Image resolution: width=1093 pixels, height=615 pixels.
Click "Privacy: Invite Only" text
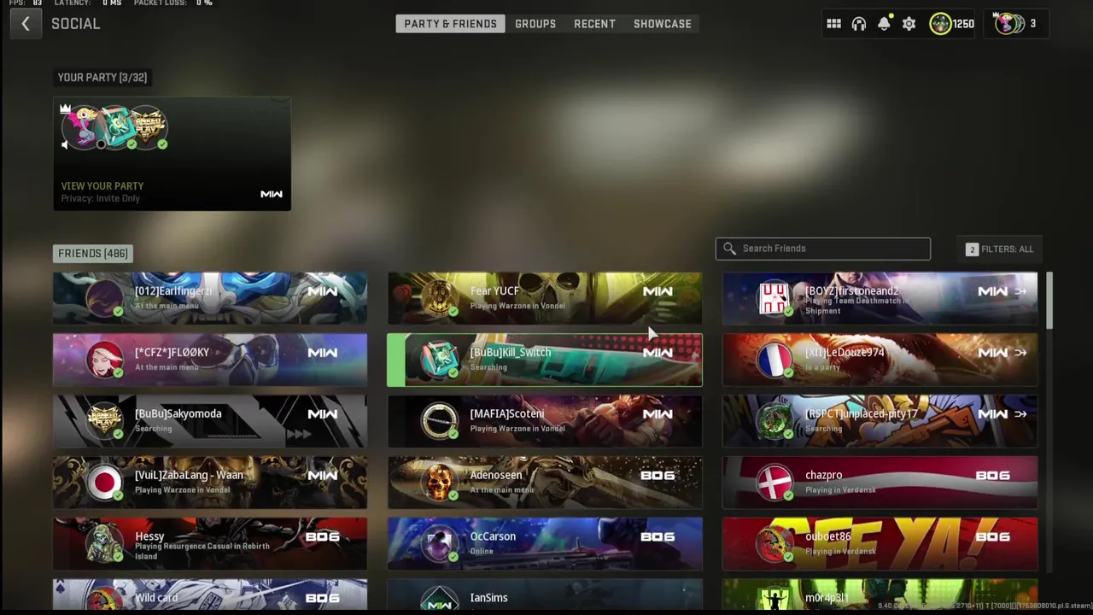click(100, 199)
